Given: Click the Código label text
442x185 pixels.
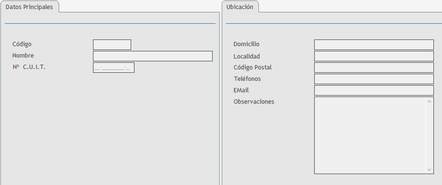Looking at the screenshot, I should [22, 44].
